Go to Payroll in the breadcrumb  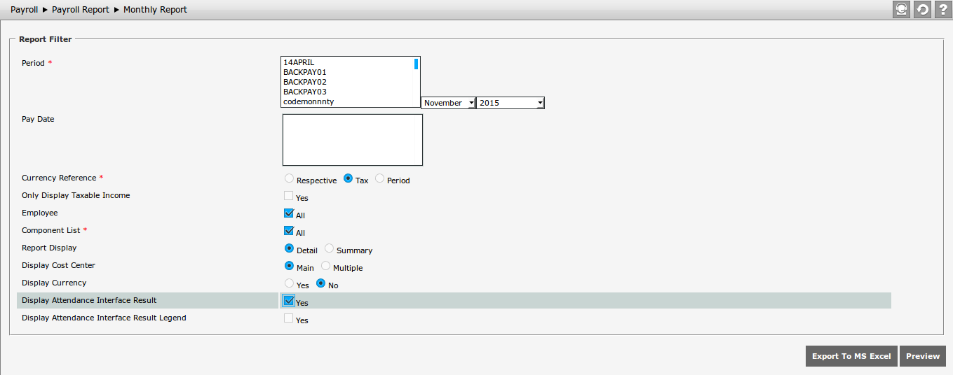point(24,10)
